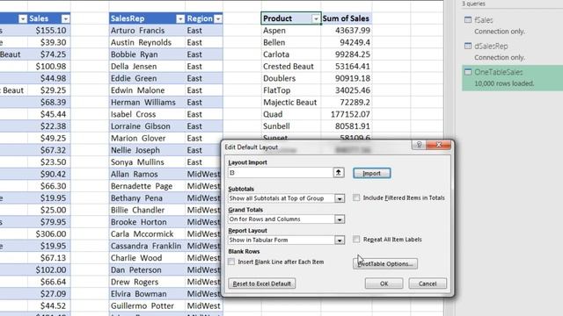Select the 43637.99 sum cell
Viewport: 563px width, 316px height.
point(346,31)
